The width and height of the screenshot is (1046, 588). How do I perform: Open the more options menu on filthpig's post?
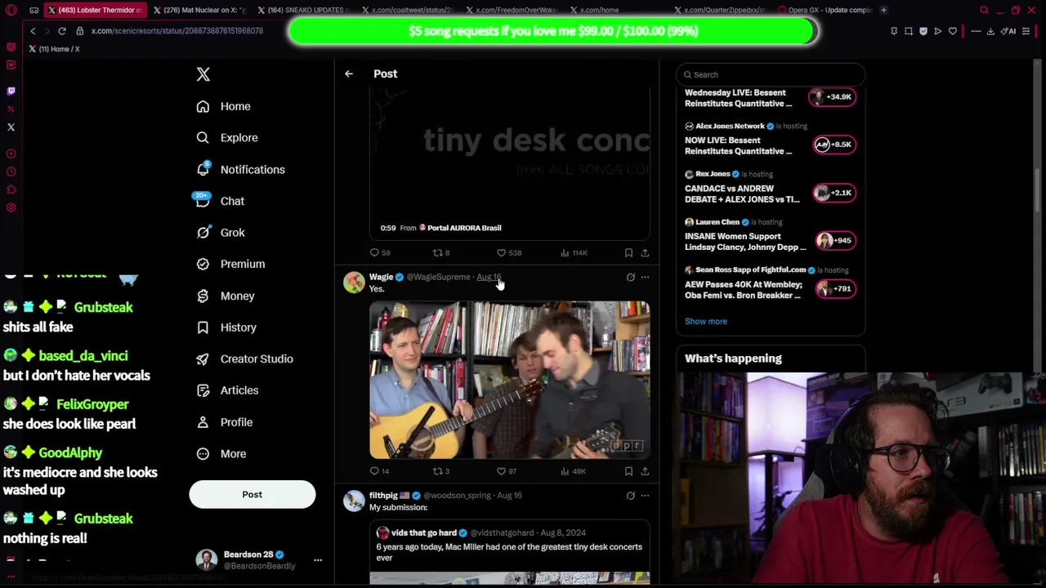(645, 496)
